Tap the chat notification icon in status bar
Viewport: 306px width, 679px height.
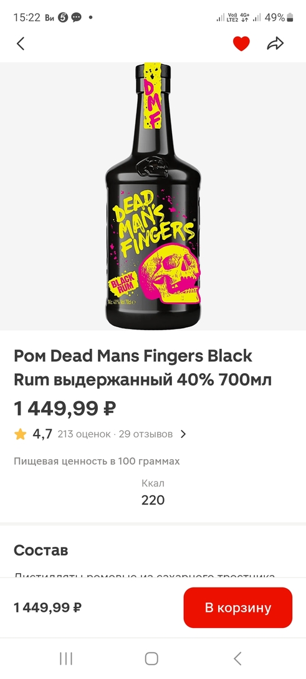click(76, 18)
